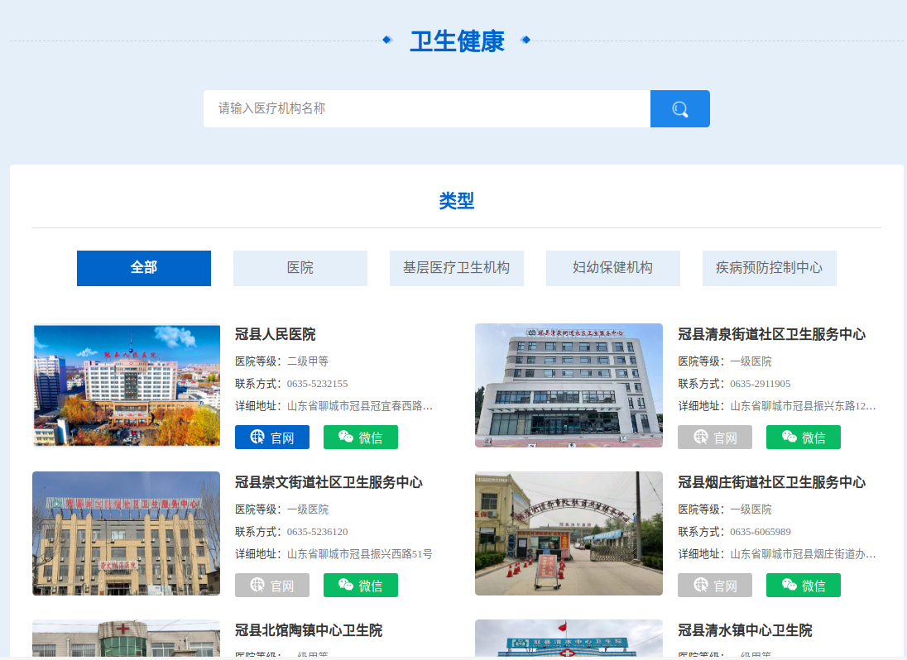The height and width of the screenshot is (660, 907).
Task: Select the 全部 type filter tab
Action: (144, 268)
